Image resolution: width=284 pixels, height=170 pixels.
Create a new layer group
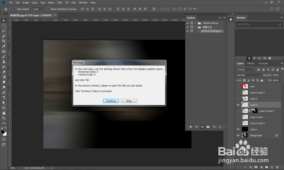pos(267,167)
